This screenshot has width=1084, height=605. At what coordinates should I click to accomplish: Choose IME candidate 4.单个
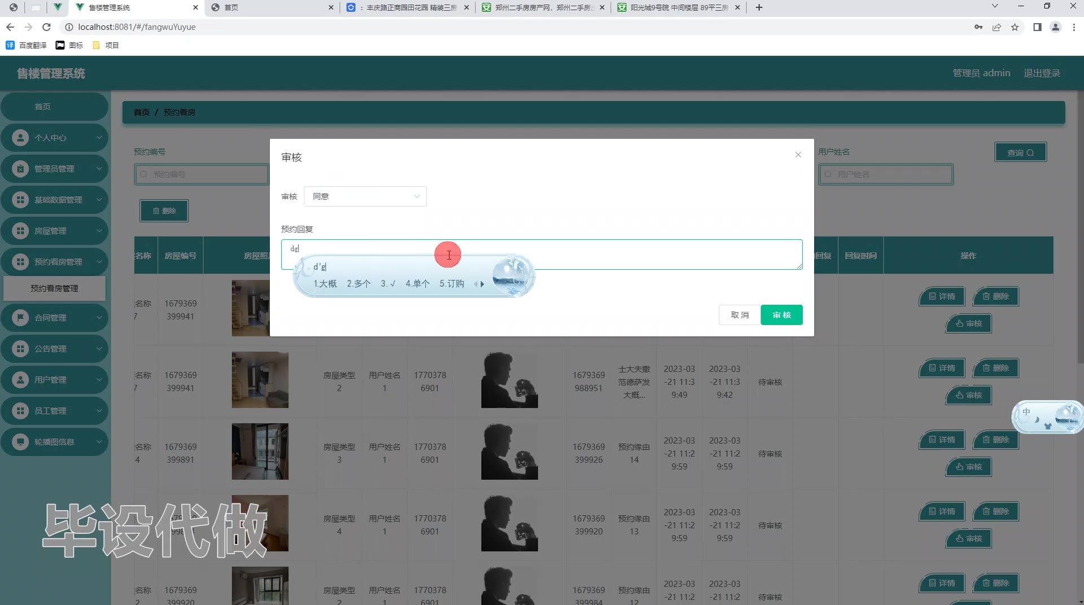[x=418, y=284]
